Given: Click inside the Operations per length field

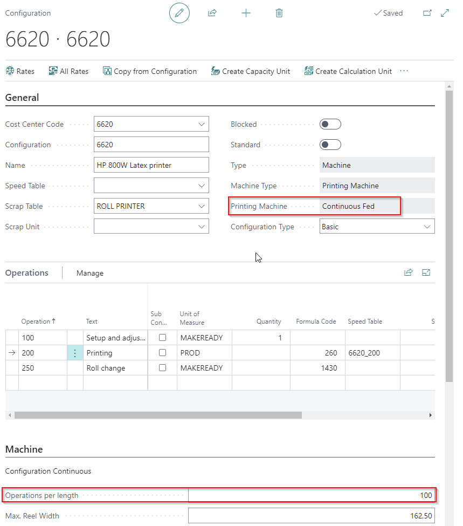Looking at the screenshot, I should coord(313,495).
